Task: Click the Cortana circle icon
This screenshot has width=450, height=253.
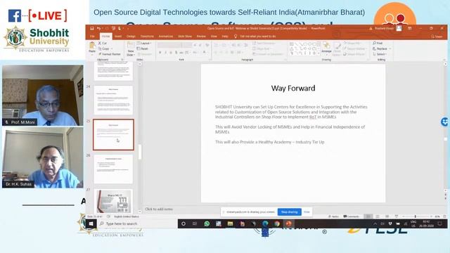Action: coord(184,223)
